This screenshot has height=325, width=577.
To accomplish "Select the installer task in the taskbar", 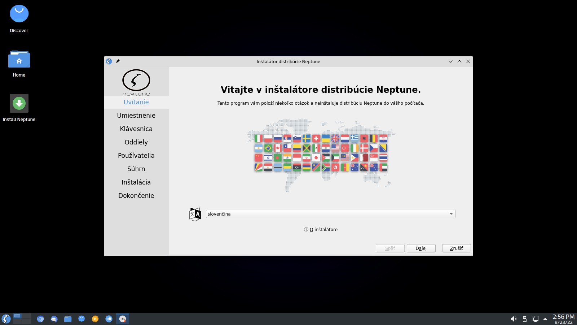I will pyautogui.click(x=123, y=319).
